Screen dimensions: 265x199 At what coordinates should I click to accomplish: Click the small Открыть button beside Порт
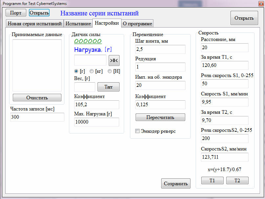pyautogui.click(x=39, y=13)
